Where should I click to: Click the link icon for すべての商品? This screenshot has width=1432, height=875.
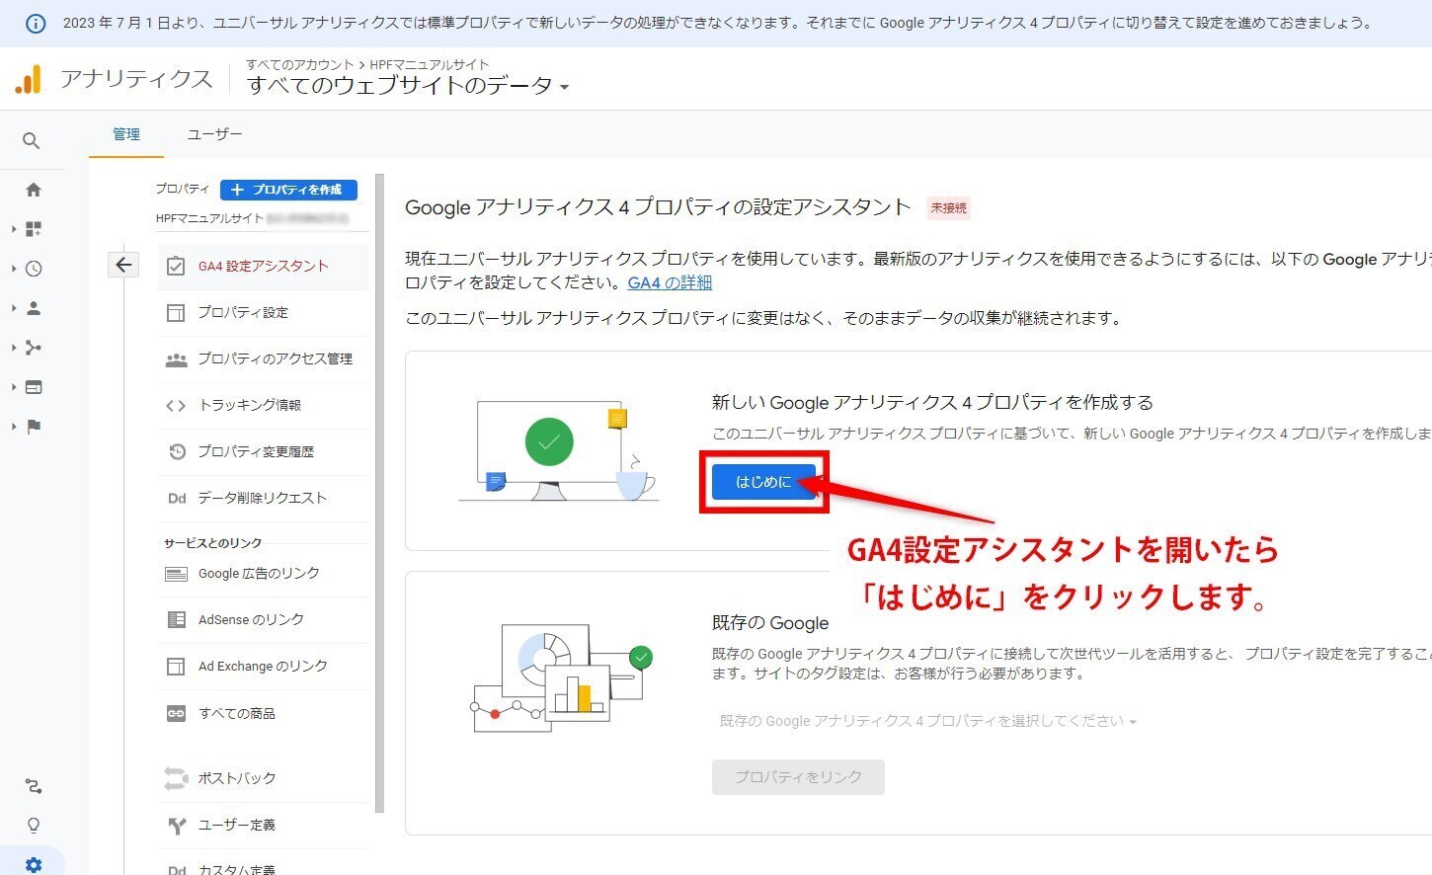pyautogui.click(x=176, y=713)
